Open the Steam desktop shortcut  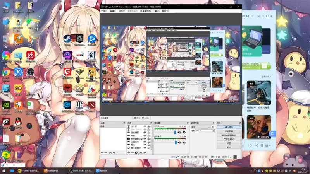pos(67,40)
